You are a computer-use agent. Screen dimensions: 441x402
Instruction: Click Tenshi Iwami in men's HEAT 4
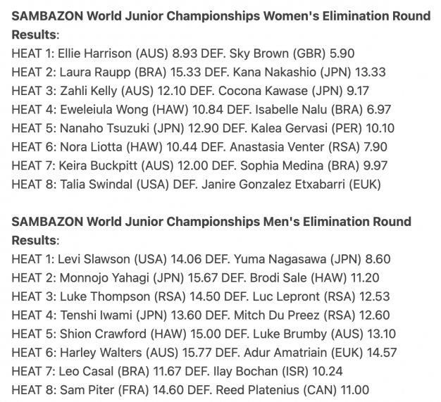[x=97, y=315]
